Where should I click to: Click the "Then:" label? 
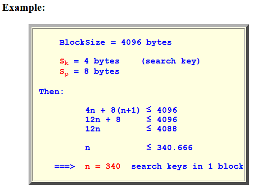click(51, 92)
